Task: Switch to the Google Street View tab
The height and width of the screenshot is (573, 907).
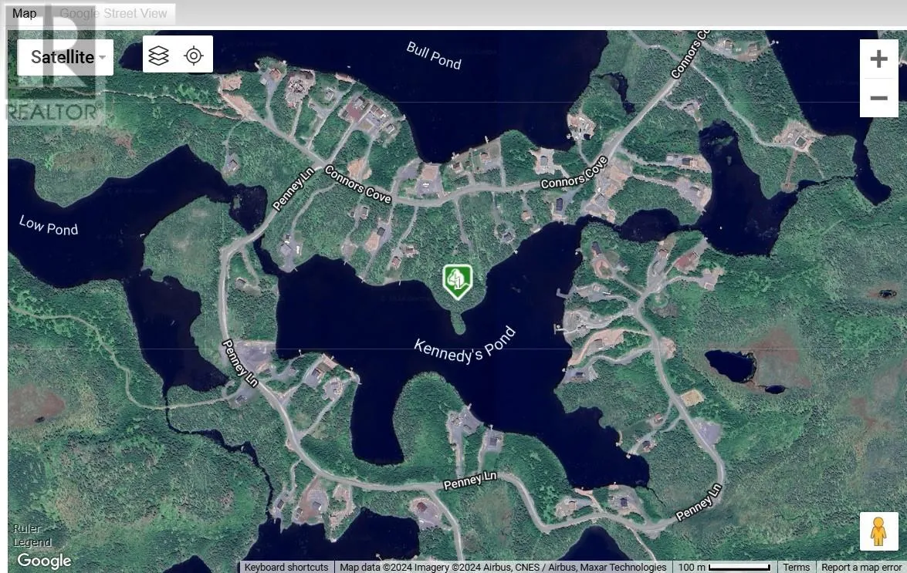Action: pos(113,12)
